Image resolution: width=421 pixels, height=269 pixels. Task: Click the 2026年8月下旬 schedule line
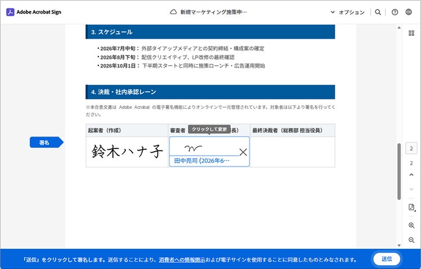[166, 57]
